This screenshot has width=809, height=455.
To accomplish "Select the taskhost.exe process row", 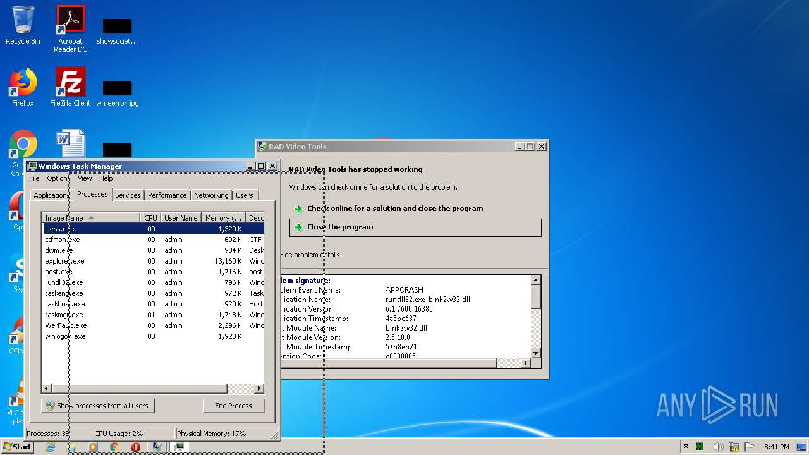I will click(x=153, y=304).
